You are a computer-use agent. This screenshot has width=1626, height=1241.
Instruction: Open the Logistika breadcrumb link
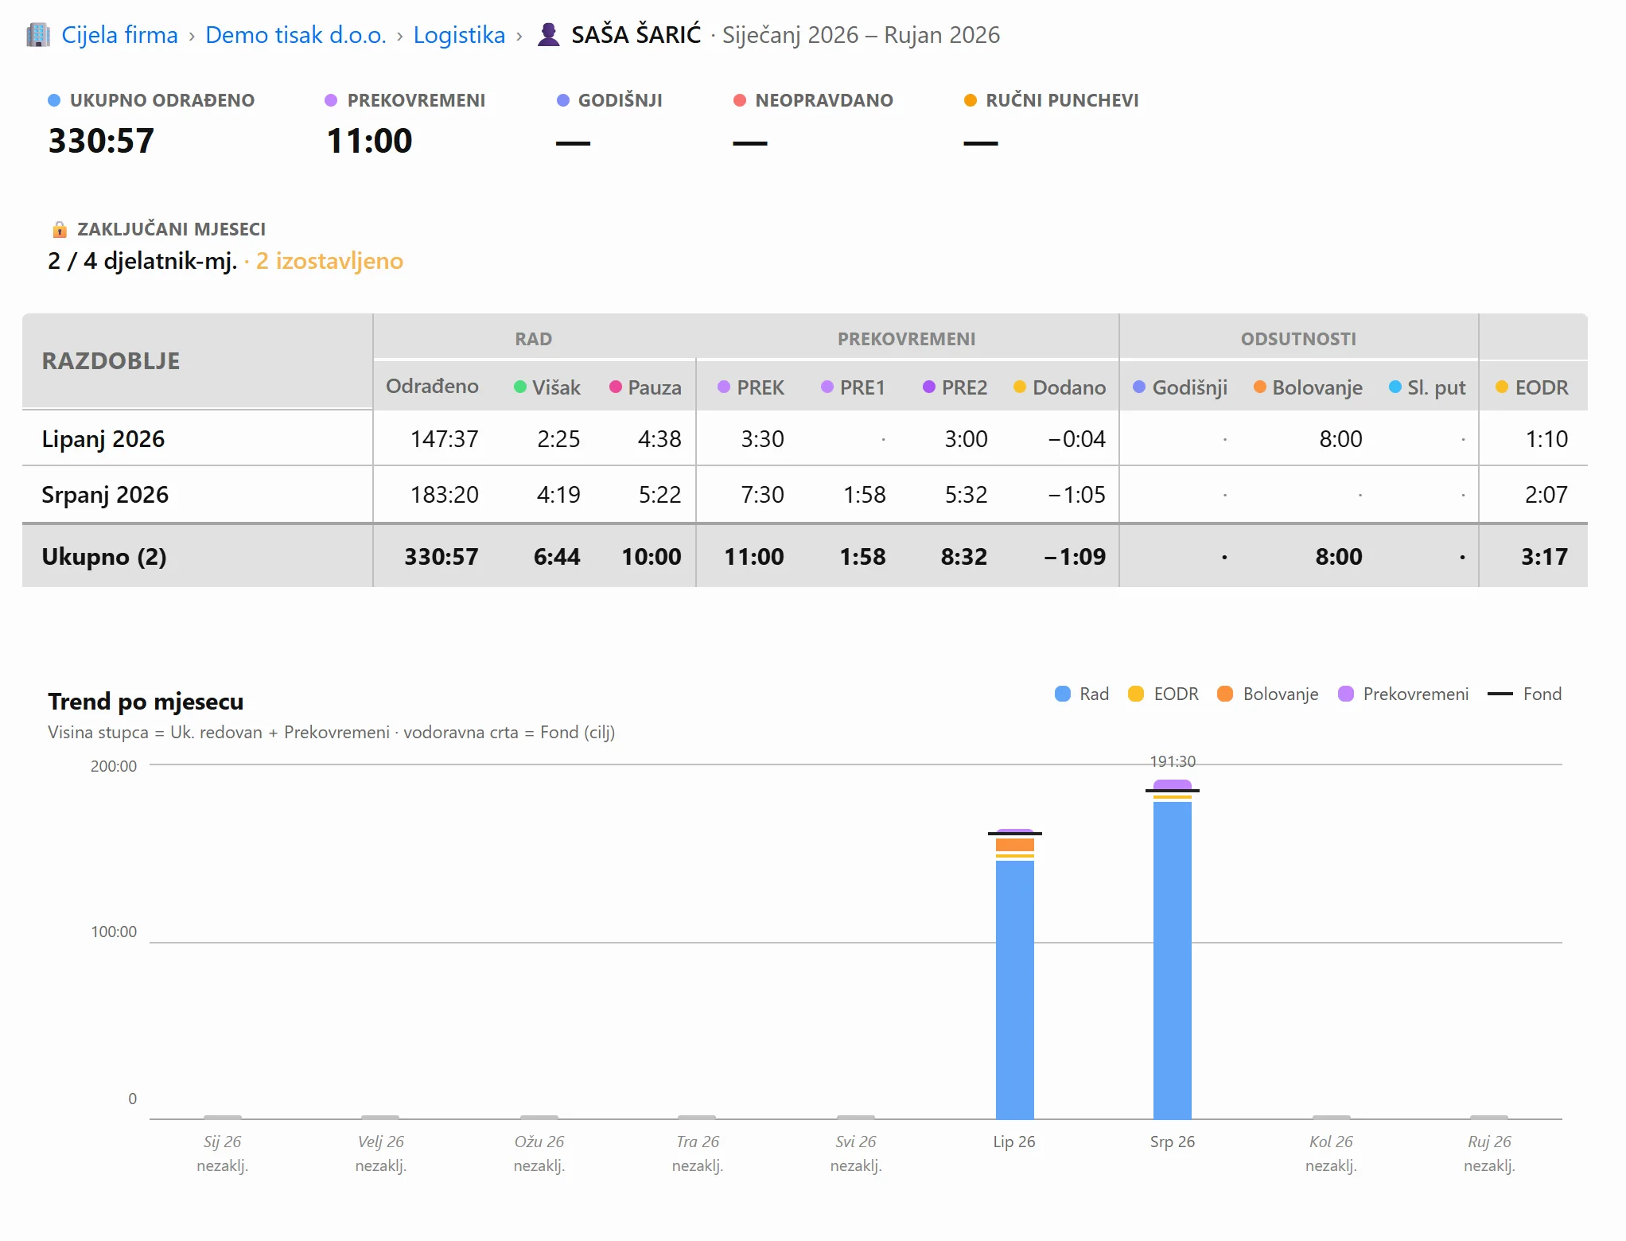[459, 35]
